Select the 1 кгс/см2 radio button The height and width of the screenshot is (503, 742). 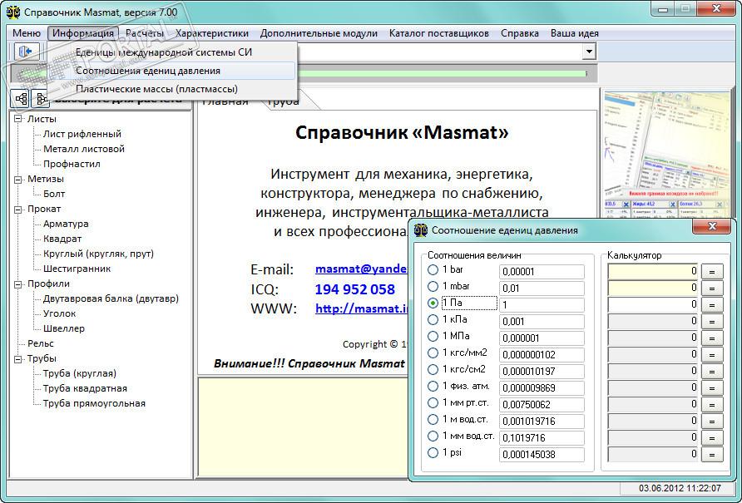433,370
